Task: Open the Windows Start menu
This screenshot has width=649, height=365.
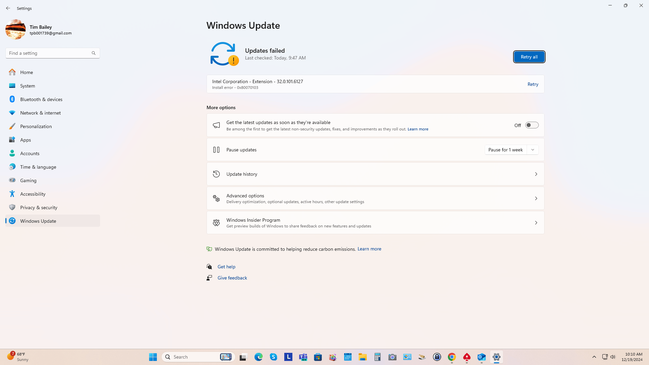Action: coord(153,357)
